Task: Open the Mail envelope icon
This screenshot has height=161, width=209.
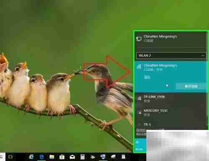Action: [x=72, y=157]
